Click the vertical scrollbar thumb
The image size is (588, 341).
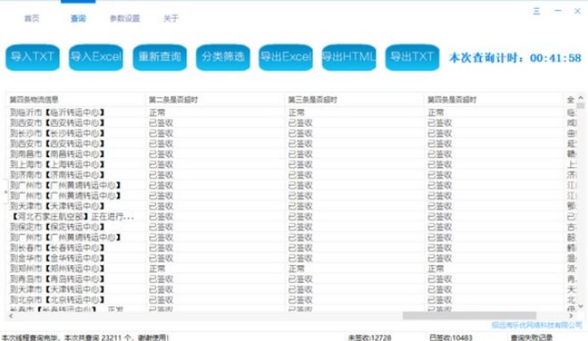tap(581, 106)
